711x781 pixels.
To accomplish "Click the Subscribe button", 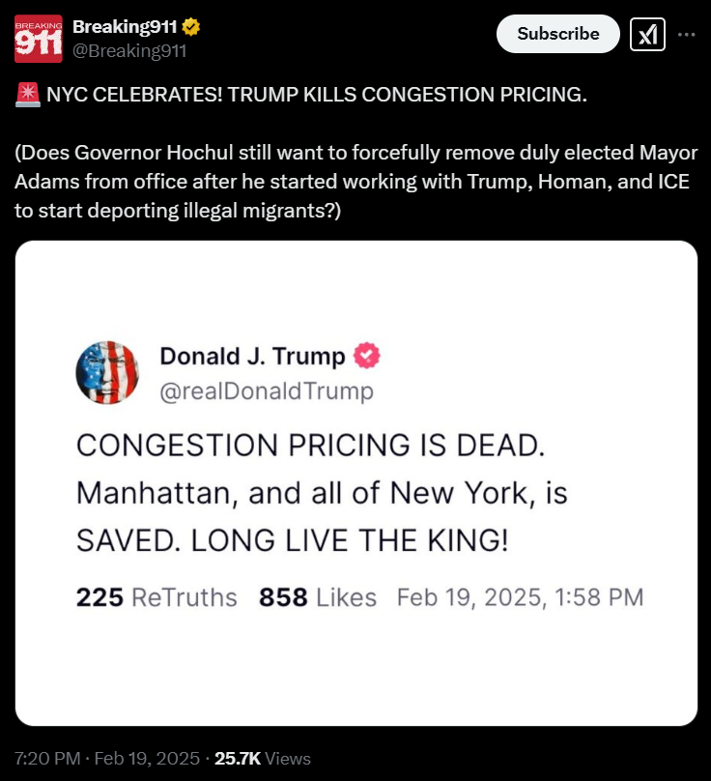I will tap(558, 34).
